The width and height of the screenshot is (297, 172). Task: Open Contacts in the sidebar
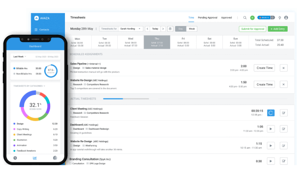coord(42,30)
